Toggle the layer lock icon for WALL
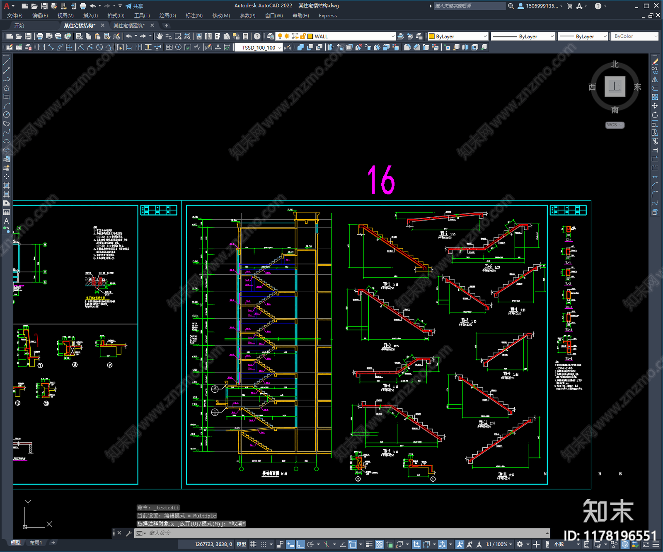Image resolution: width=663 pixels, height=552 pixels. click(x=303, y=36)
